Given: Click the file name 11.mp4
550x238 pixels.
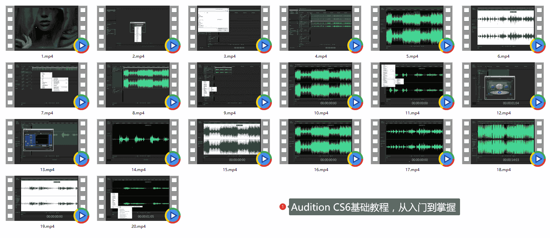Looking at the screenshot, I should pyautogui.click(x=412, y=113).
